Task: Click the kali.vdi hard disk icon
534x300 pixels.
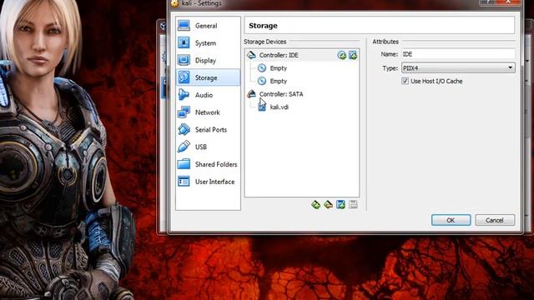Action: click(261, 107)
